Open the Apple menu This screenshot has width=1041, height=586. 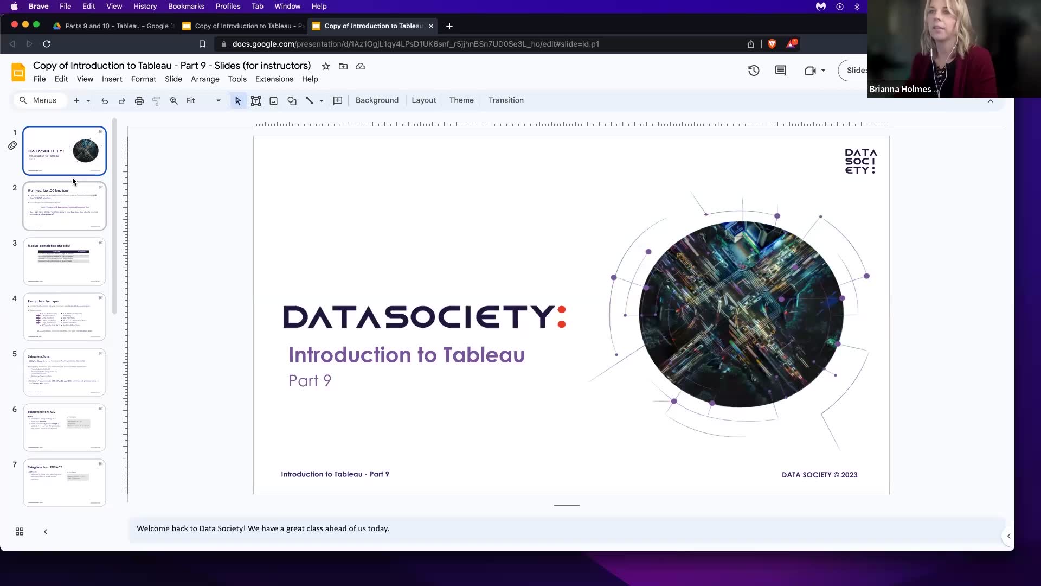pyautogui.click(x=14, y=6)
